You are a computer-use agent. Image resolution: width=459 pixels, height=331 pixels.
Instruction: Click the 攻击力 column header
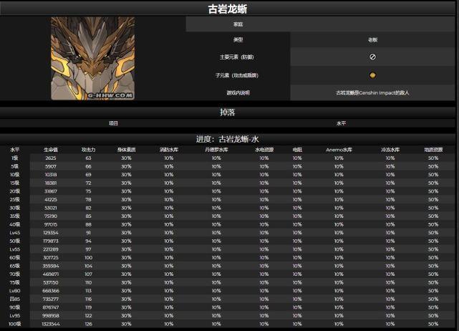click(x=88, y=150)
